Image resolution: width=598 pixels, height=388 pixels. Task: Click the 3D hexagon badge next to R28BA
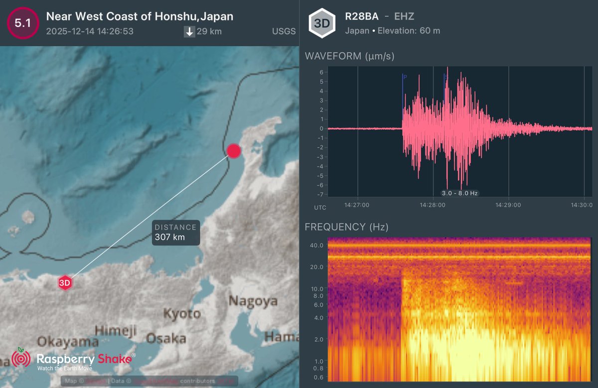click(322, 22)
